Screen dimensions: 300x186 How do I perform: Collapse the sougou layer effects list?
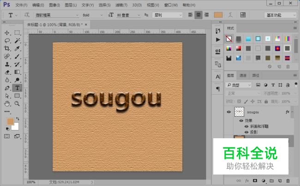(x=292, y=112)
